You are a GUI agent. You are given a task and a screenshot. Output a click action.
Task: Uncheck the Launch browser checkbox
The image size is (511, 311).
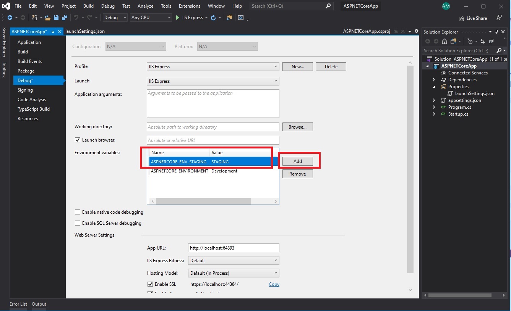pos(78,140)
